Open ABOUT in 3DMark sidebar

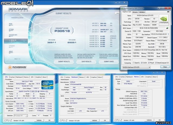pos(11,52)
